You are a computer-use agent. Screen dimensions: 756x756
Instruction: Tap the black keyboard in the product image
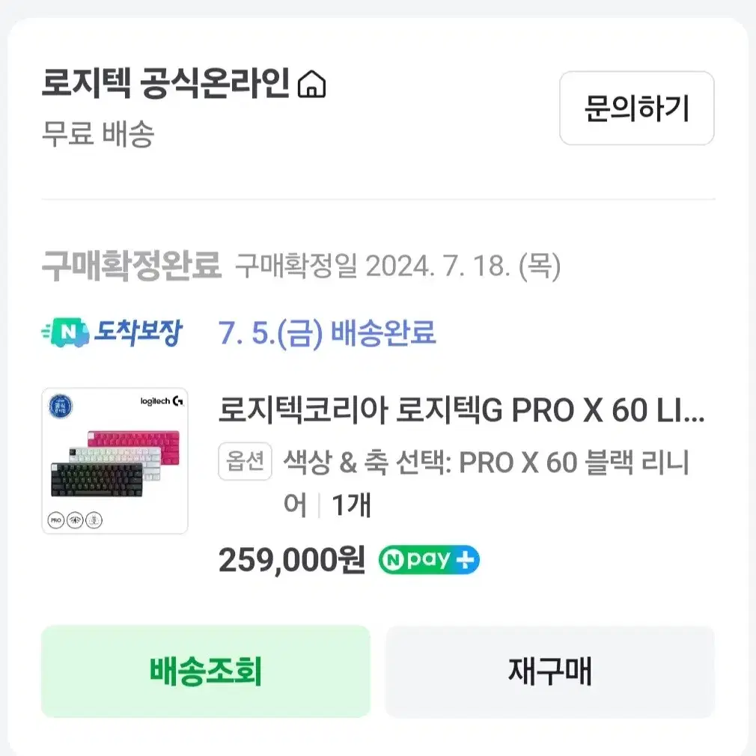[97, 480]
